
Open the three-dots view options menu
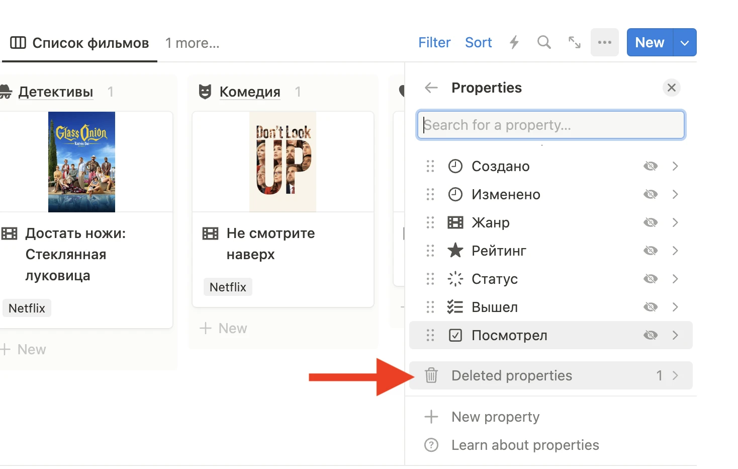[x=604, y=42]
